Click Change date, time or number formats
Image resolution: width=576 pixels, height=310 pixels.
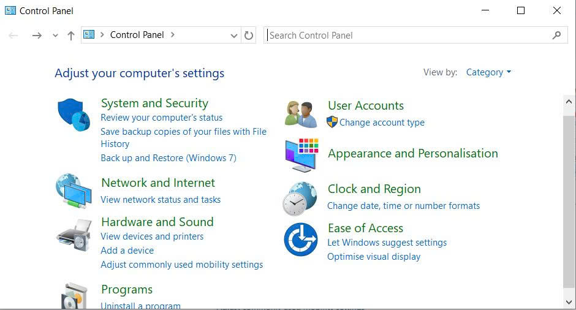pyautogui.click(x=403, y=206)
